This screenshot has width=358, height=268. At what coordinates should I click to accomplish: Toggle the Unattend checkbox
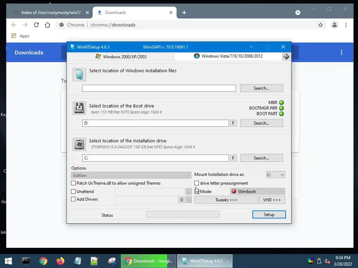(x=73, y=192)
